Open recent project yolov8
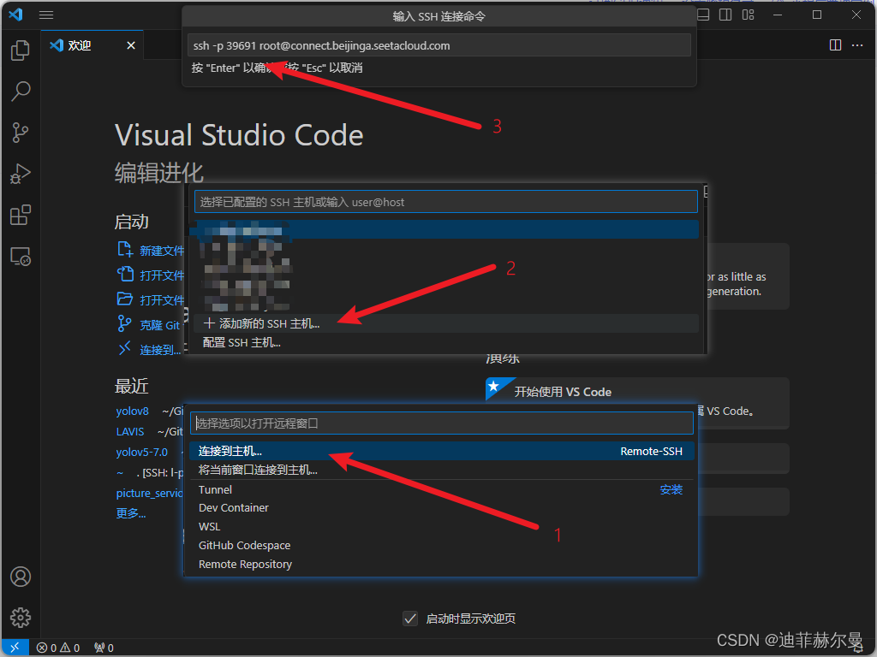The image size is (877, 657). click(x=132, y=411)
